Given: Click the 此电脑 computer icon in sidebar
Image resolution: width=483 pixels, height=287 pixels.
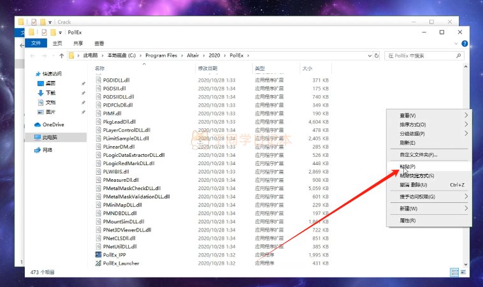Looking at the screenshot, I should point(38,137).
